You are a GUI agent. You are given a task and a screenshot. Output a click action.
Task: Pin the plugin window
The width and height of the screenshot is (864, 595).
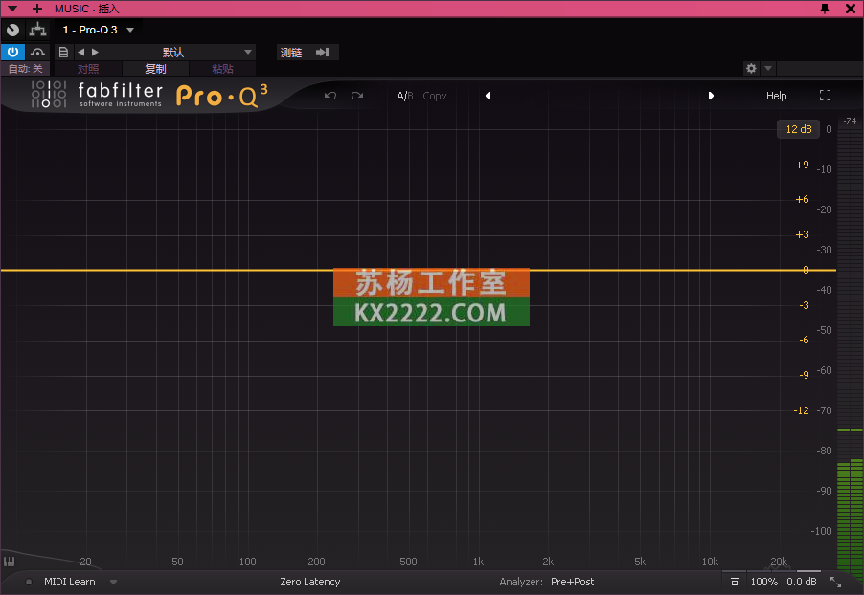[825, 9]
